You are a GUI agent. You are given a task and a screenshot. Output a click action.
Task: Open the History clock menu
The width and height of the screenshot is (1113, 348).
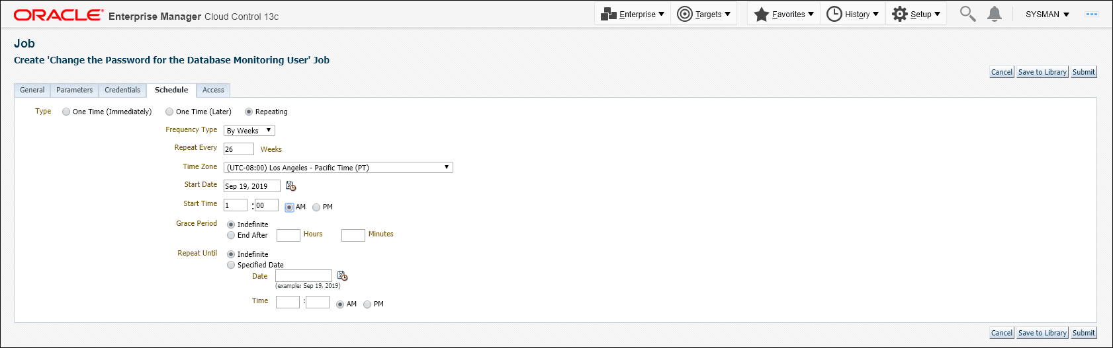[852, 14]
